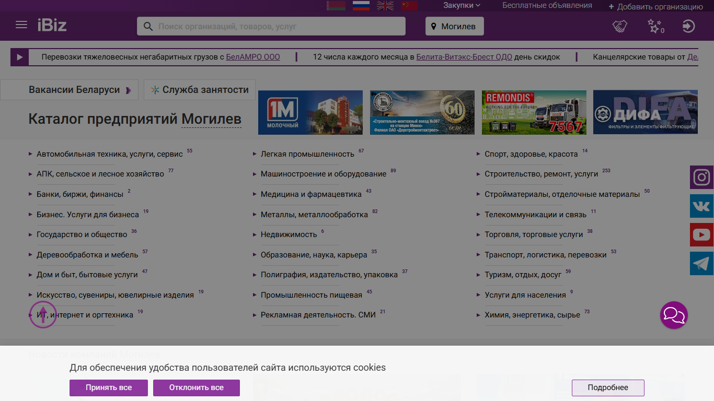This screenshot has height=401, width=714.
Task: Click Отклонить все cookies button
Action: pos(196,387)
